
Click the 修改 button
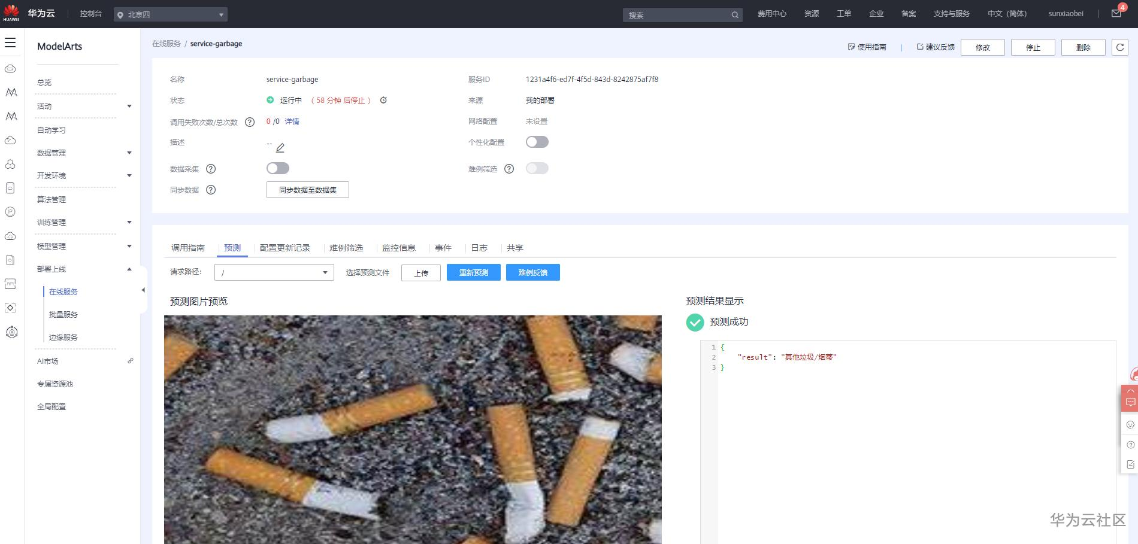[x=983, y=47]
